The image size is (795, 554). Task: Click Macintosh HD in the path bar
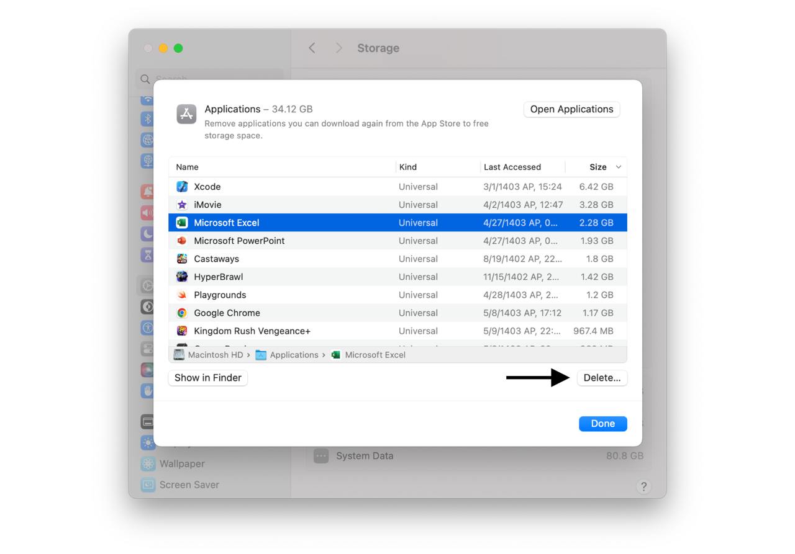pos(216,355)
